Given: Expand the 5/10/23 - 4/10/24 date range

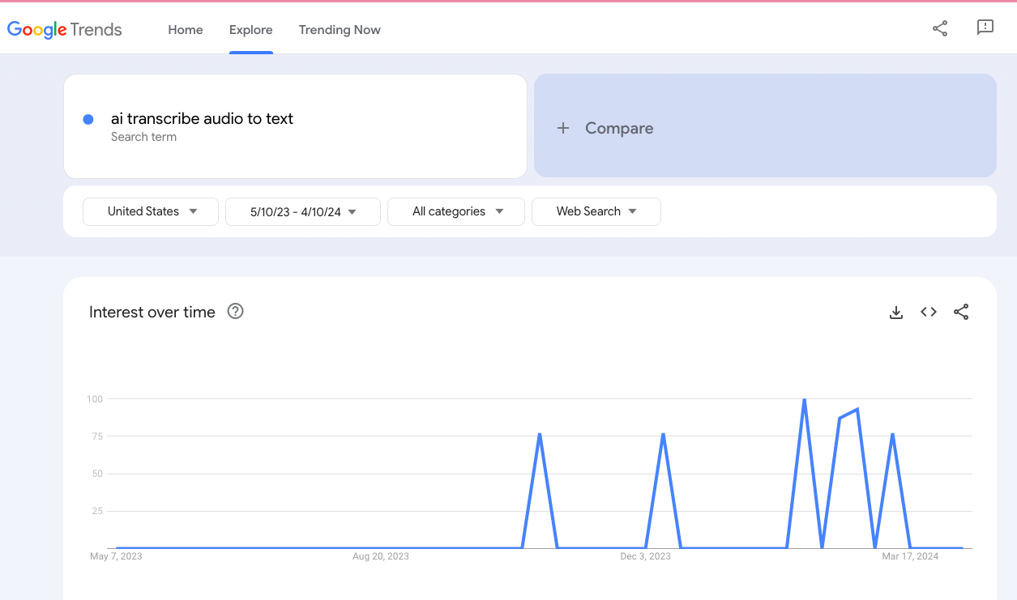Looking at the screenshot, I should pos(303,212).
